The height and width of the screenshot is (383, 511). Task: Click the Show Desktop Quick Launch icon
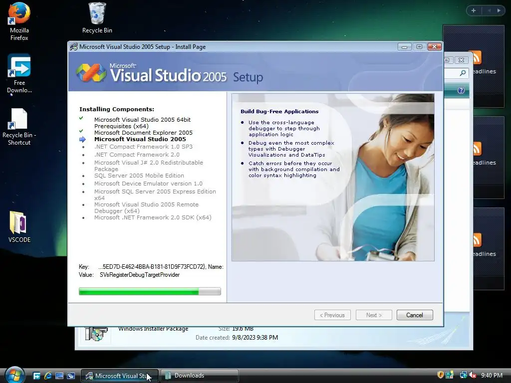tap(59, 376)
